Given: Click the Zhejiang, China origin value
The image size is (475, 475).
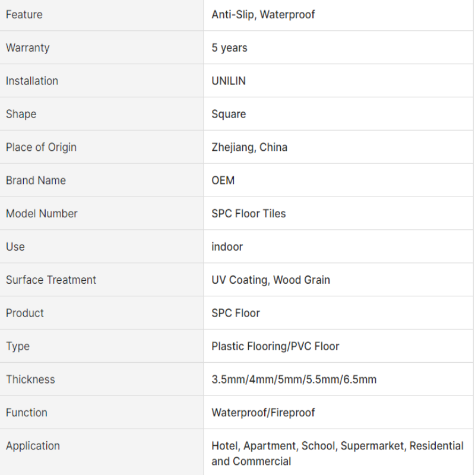Looking at the screenshot, I should (249, 147).
